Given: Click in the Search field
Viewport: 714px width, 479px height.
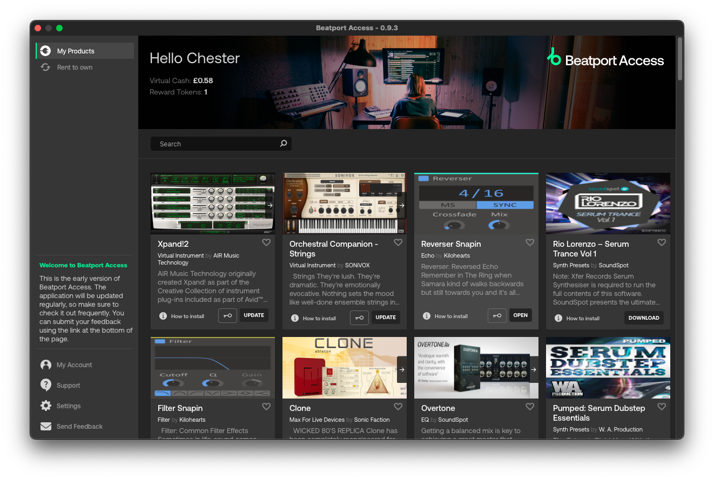Looking at the screenshot, I should (x=221, y=144).
